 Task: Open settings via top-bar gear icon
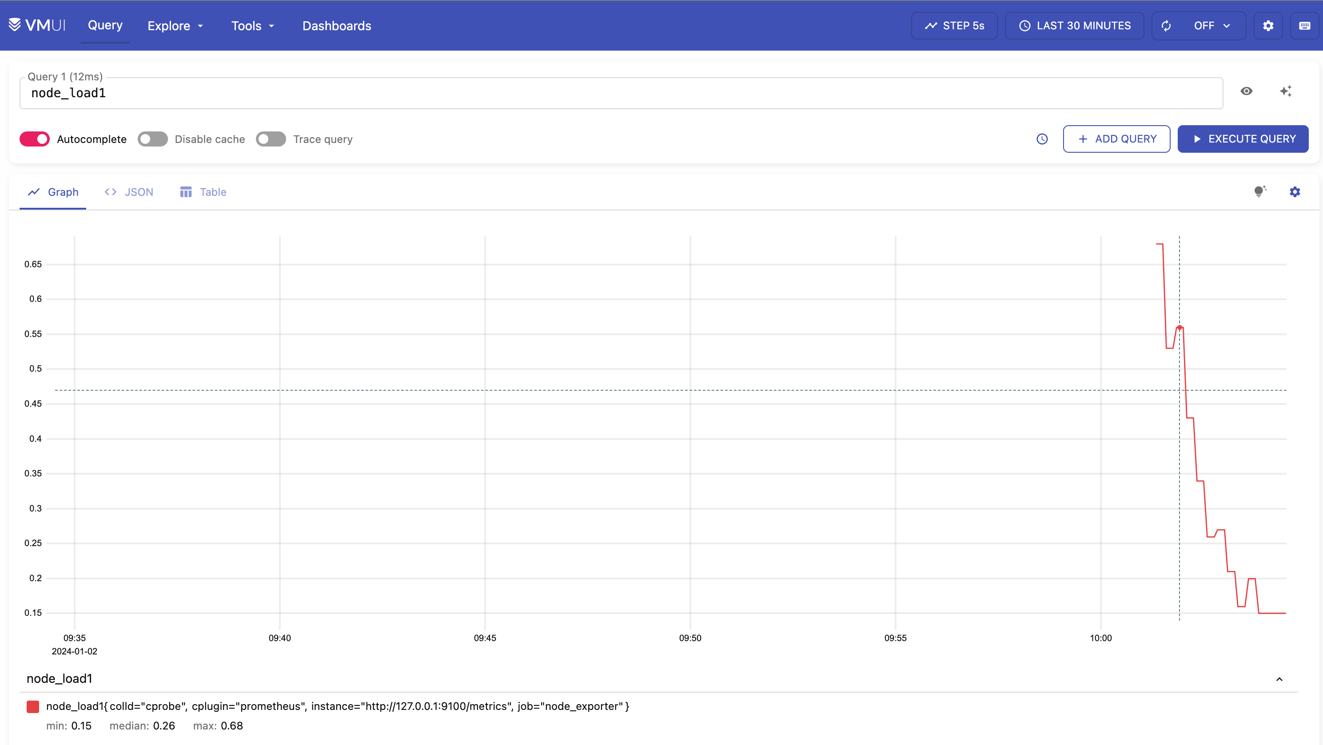point(1267,26)
